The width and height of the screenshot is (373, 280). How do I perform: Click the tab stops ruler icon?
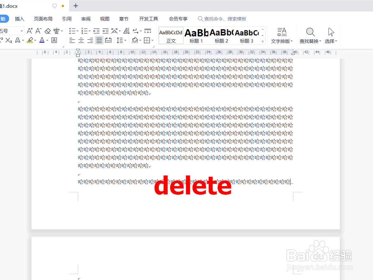click(148, 31)
